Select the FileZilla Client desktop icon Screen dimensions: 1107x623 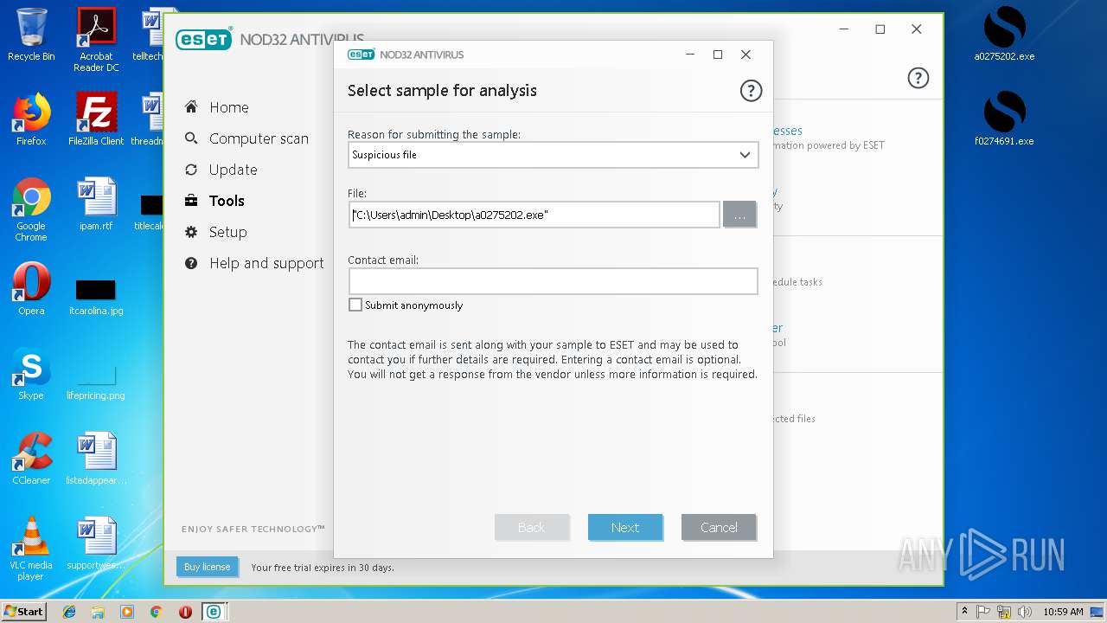coord(96,119)
